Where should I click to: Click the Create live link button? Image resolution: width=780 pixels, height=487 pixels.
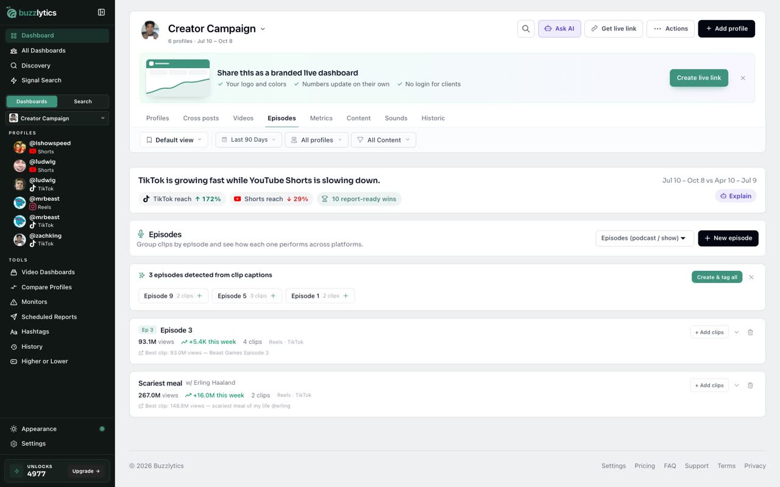pos(699,78)
